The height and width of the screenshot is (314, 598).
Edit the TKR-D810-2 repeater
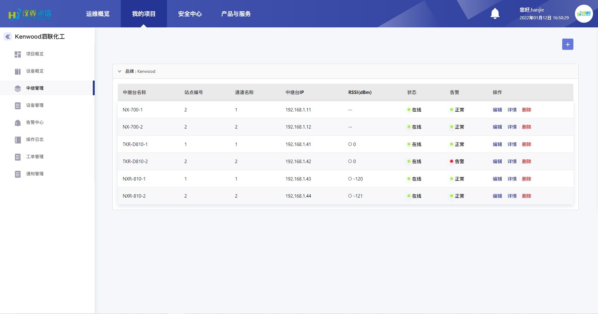point(497,162)
